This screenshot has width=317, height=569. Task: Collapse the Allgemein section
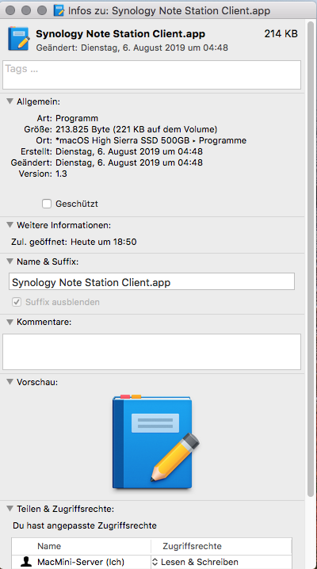pyautogui.click(x=10, y=101)
